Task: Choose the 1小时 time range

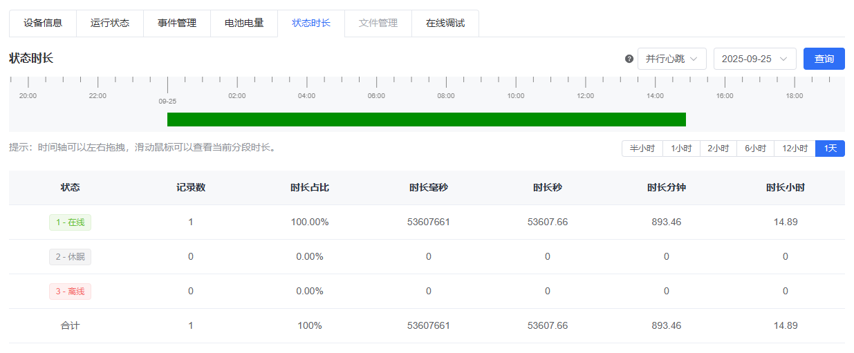Action: [x=681, y=149]
